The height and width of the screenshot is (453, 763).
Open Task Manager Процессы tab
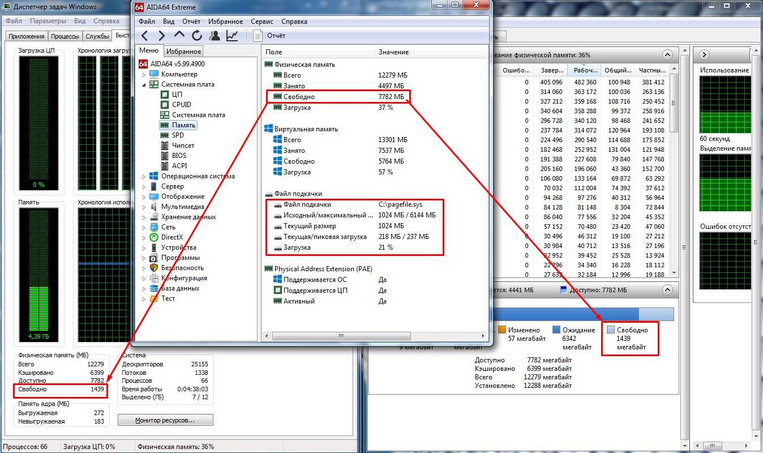coord(65,36)
